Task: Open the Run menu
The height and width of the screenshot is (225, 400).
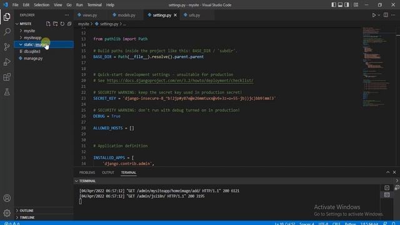Action: pos(79,5)
